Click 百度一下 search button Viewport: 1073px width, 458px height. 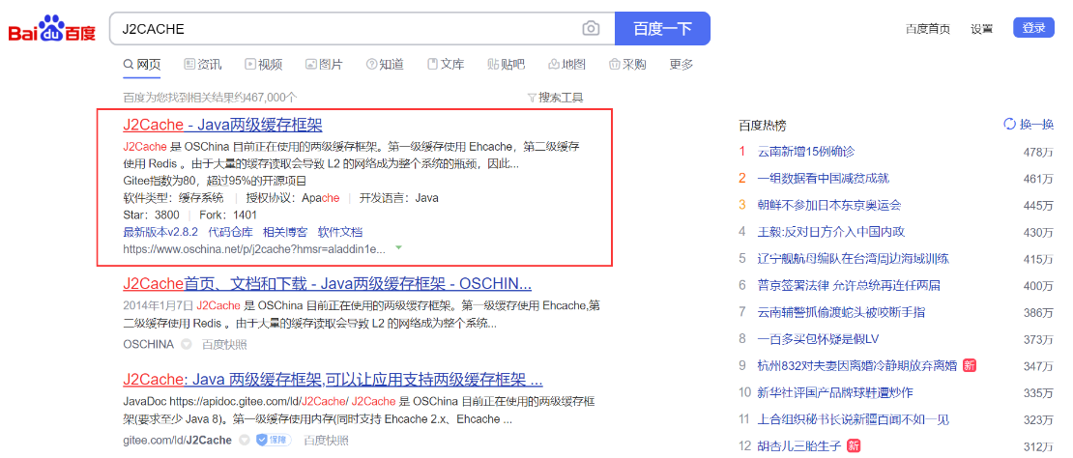coord(662,29)
